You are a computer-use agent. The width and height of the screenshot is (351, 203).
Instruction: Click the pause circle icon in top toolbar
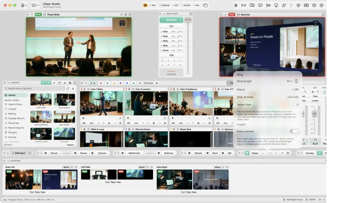322,5
